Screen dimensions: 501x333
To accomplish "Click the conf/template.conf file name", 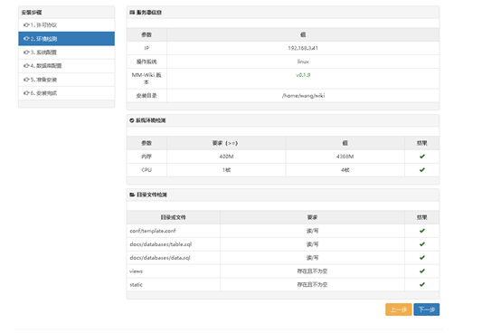I will (153, 231).
